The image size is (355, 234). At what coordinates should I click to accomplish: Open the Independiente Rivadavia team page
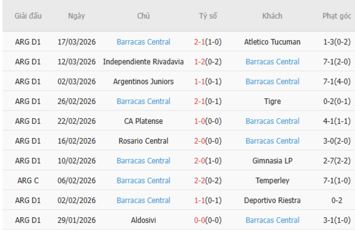click(143, 62)
